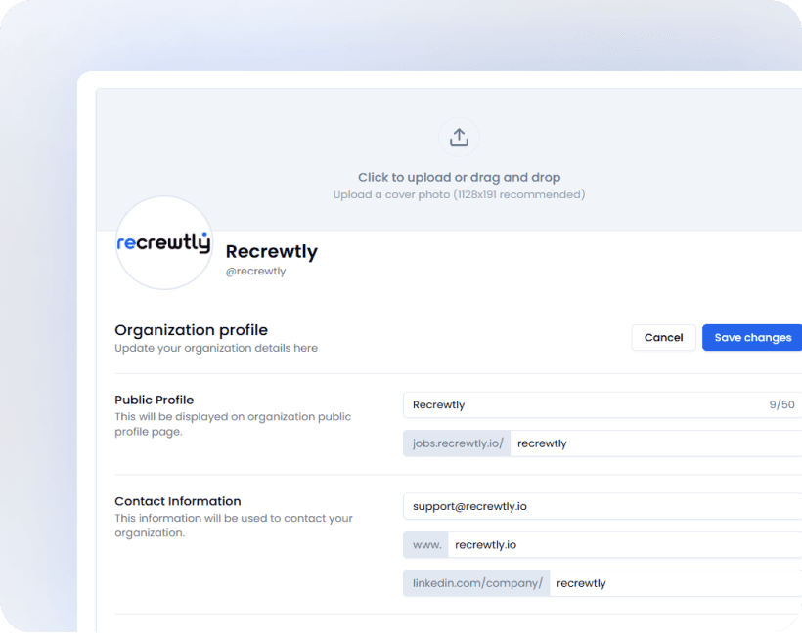The height and width of the screenshot is (633, 802).
Task: Click the "9/50" character counter
Action: 781,405
